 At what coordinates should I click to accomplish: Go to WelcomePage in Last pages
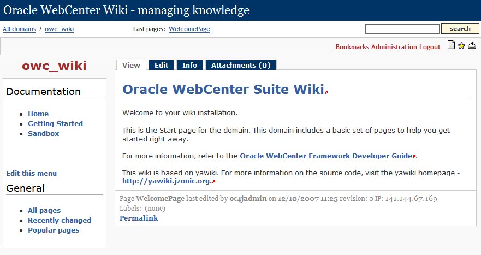coord(189,29)
